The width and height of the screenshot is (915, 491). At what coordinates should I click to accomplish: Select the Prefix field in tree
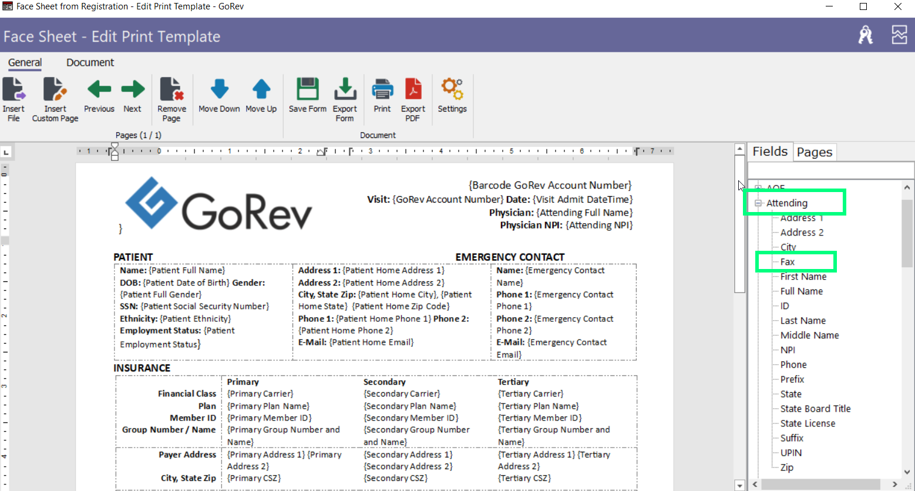(x=792, y=379)
